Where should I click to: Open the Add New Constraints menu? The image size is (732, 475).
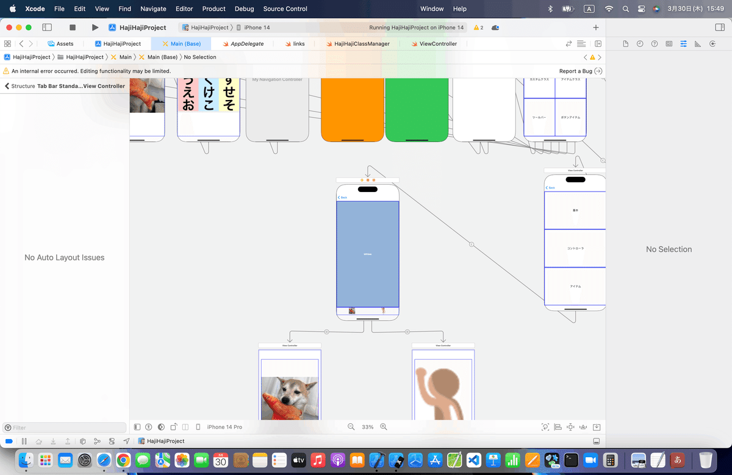pos(571,427)
